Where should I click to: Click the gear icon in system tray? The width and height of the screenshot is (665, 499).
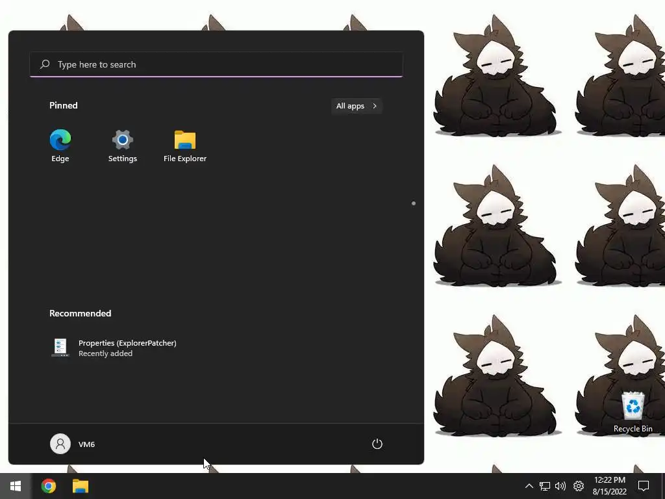tap(579, 486)
